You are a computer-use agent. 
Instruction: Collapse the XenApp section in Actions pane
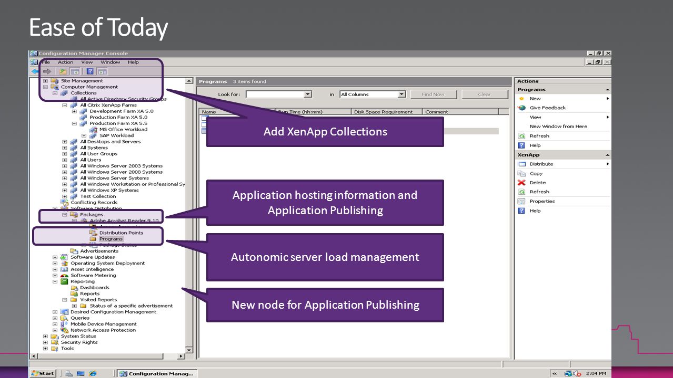click(608, 155)
